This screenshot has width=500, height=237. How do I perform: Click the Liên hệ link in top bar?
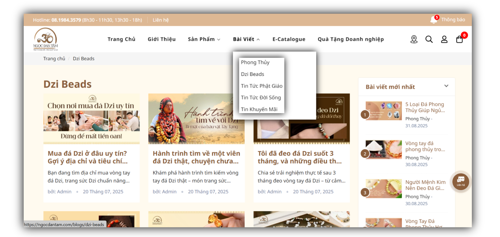click(x=160, y=20)
